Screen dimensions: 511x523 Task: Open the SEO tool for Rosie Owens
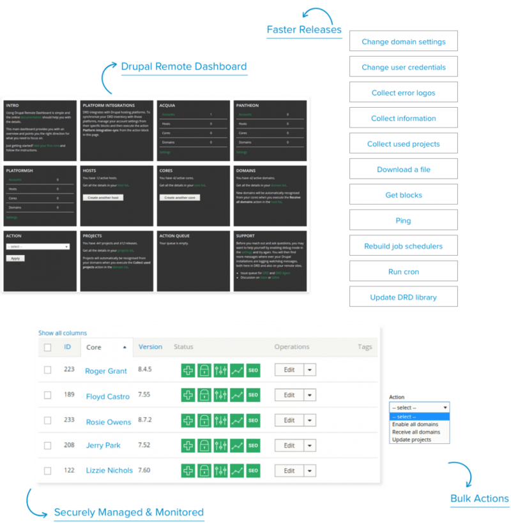point(252,420)
